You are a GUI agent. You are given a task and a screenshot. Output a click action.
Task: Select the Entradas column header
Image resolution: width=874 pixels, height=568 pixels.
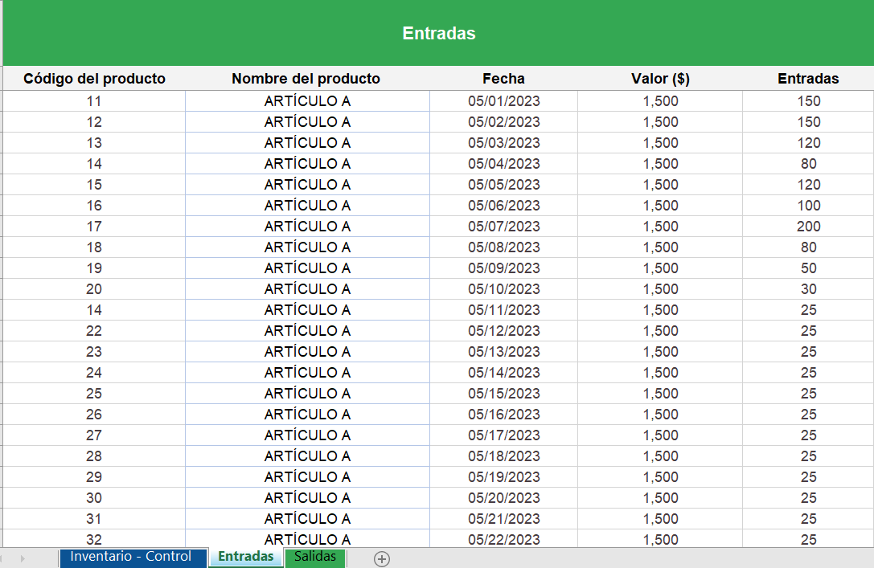point(808,79)
